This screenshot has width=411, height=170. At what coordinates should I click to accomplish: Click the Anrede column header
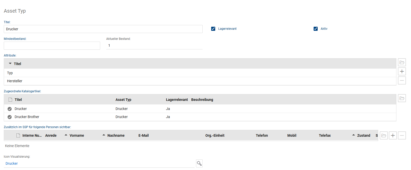[51, 135]
